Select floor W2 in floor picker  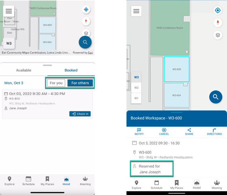(x=136, y=88)
